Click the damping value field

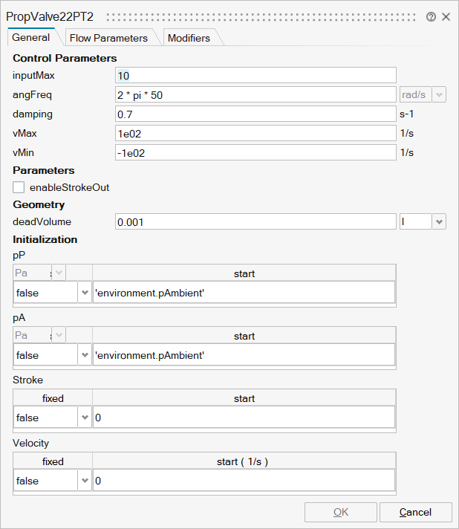coord(255,114)
